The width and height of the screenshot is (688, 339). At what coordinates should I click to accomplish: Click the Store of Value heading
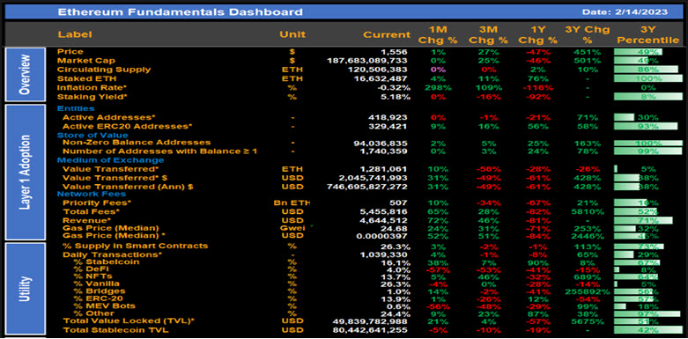click(x=92, y=135)
